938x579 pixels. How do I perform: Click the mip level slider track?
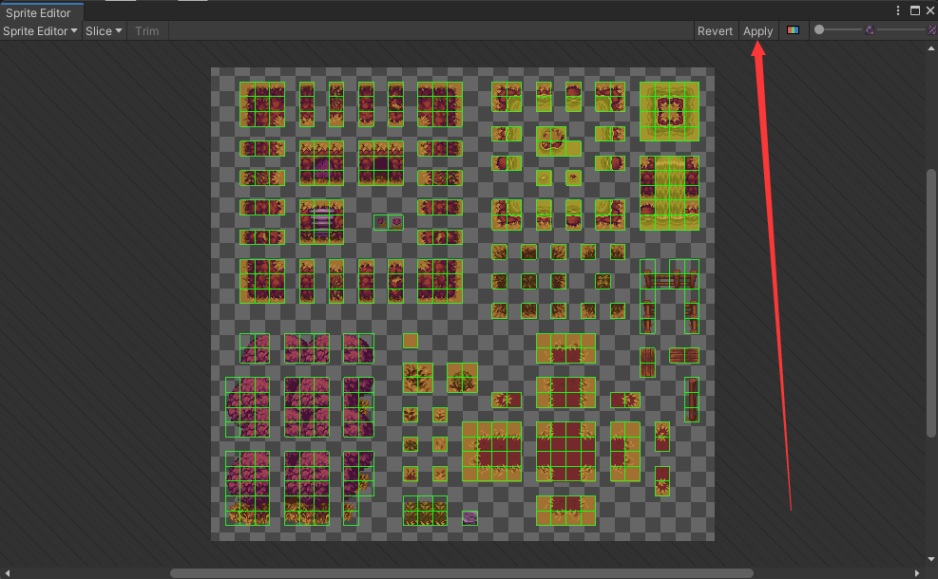901,29
